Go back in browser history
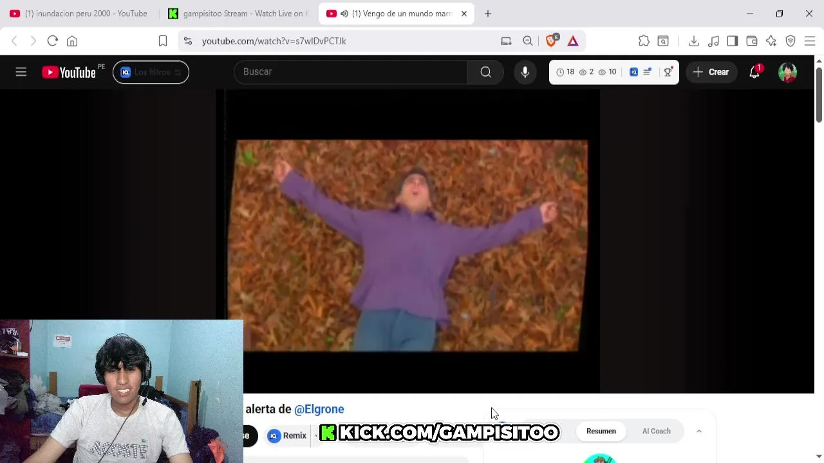The image size is (824, 463). 14,41
